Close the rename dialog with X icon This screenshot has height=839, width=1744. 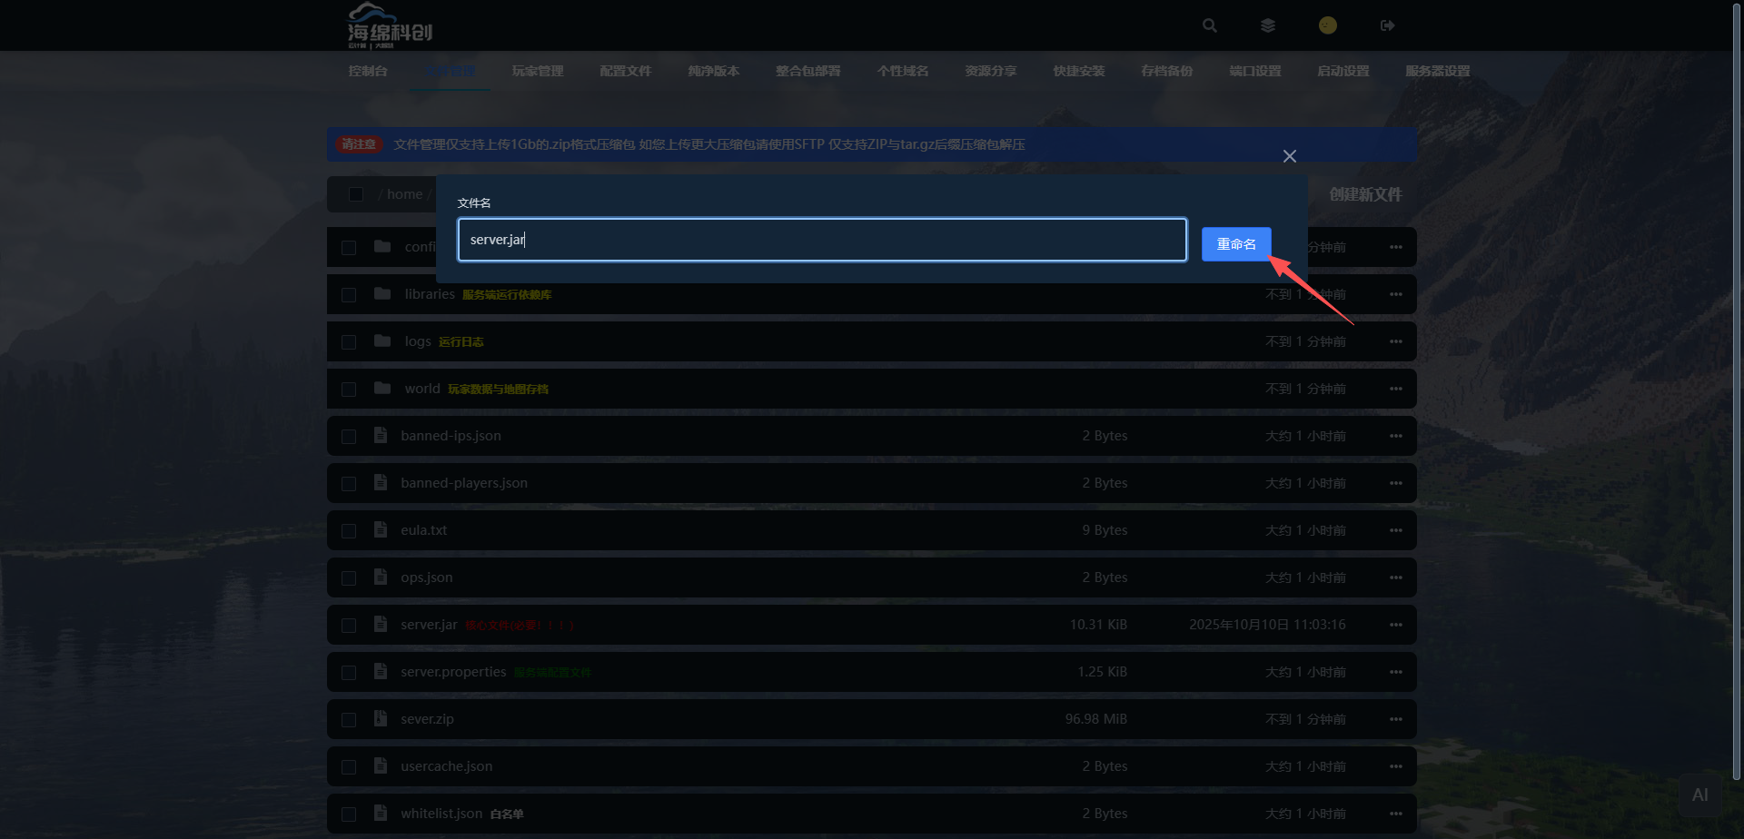click(1289, 156)
